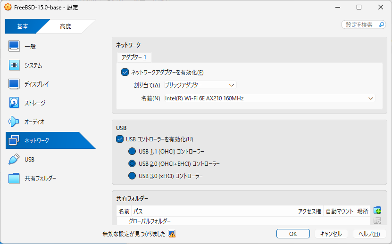Image resolution: width=392 pixels, height=244 pixels.
Task: Click the invalid settings warning icon
Action: (x=172, y=234)
